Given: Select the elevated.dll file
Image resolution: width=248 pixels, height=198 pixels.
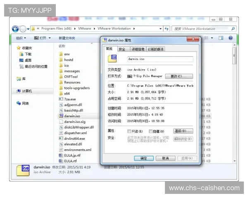Looking at the screenshot, I should click(71, 144).
